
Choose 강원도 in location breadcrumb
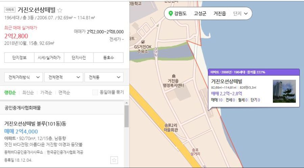(180, 13)
